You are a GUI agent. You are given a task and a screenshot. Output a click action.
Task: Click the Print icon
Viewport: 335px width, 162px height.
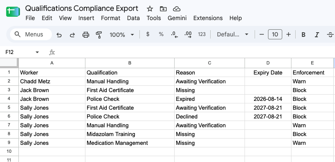point(86,35)
